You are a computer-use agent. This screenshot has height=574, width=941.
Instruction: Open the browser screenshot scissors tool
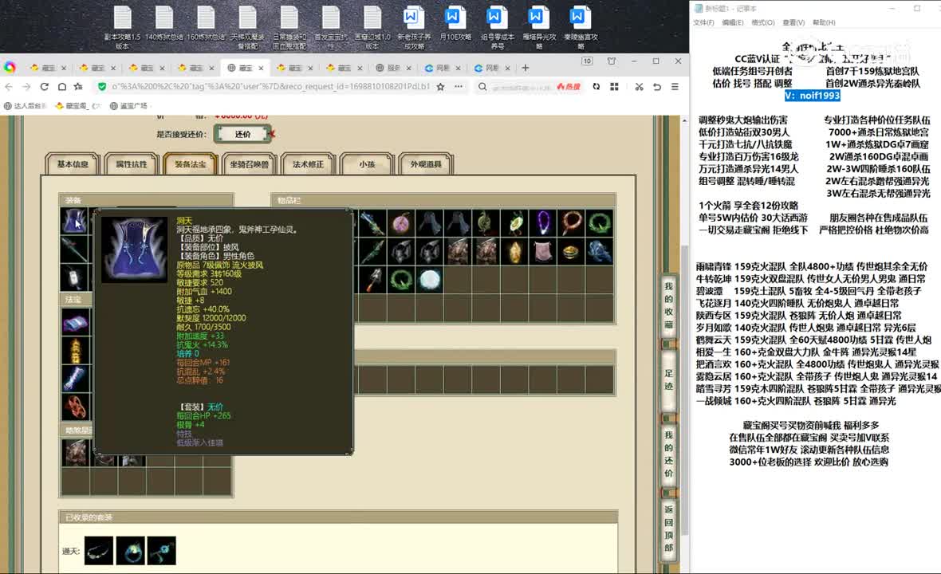pos(639,86)
